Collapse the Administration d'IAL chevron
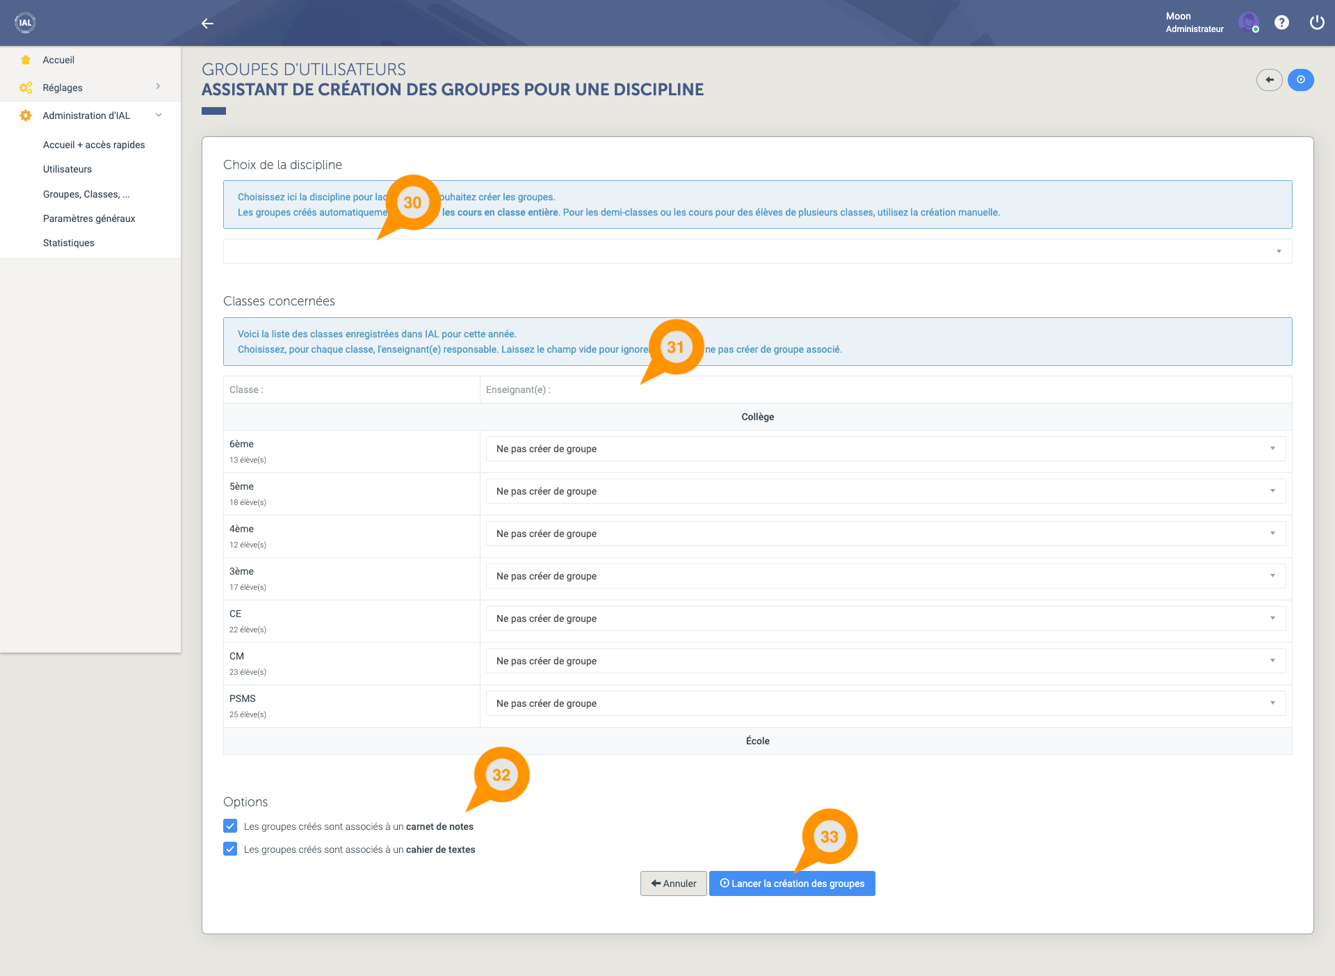 tap(159, 115)
